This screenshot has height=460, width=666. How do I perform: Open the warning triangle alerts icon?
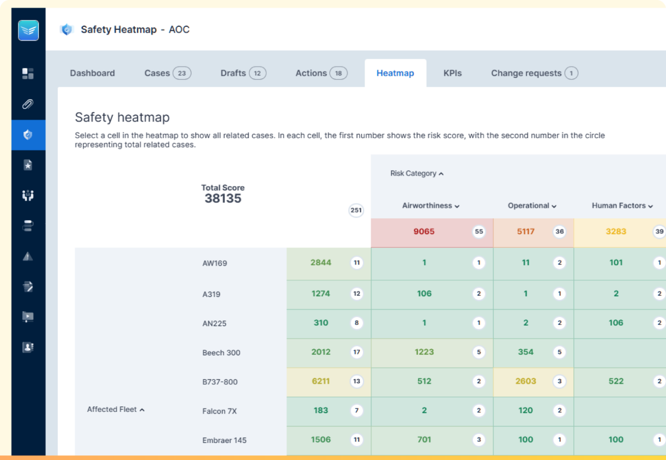(x=28, y=256)
